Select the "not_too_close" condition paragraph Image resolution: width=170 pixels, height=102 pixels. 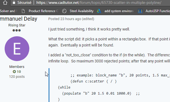[x=109, y=58]
